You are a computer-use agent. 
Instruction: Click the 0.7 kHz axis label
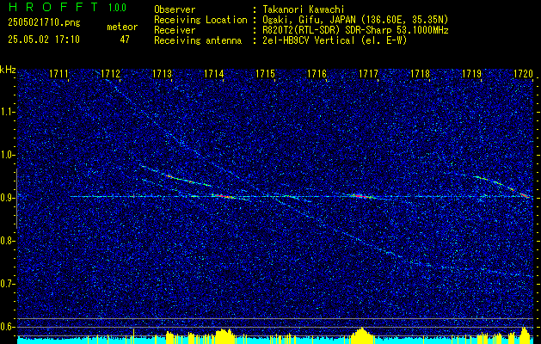coord(8,284)
